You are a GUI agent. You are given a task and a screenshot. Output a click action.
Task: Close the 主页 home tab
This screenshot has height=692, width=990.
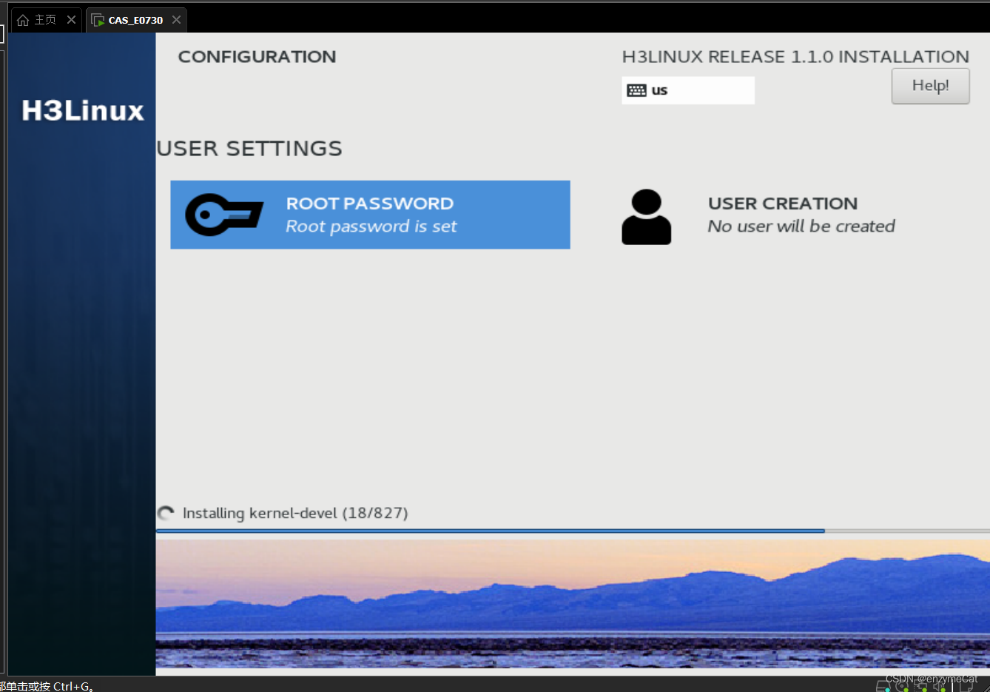click(71, 20)
